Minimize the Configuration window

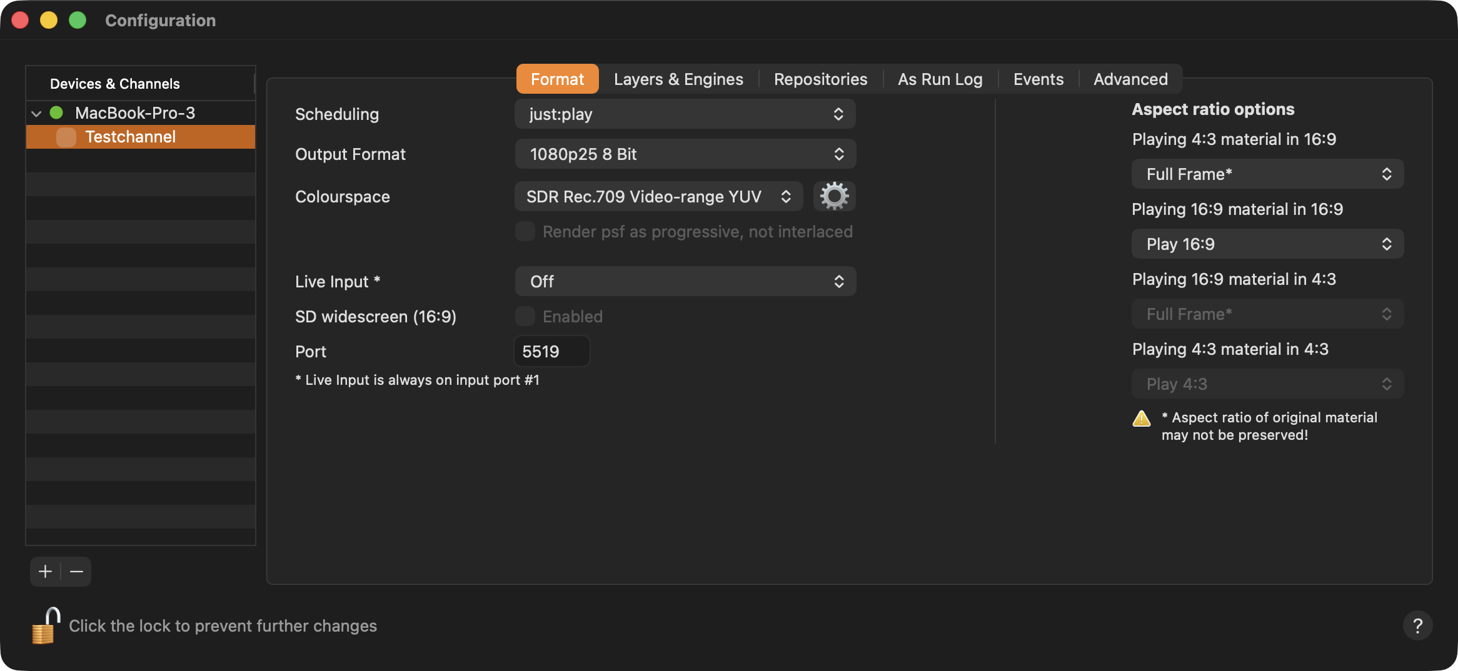49,20
